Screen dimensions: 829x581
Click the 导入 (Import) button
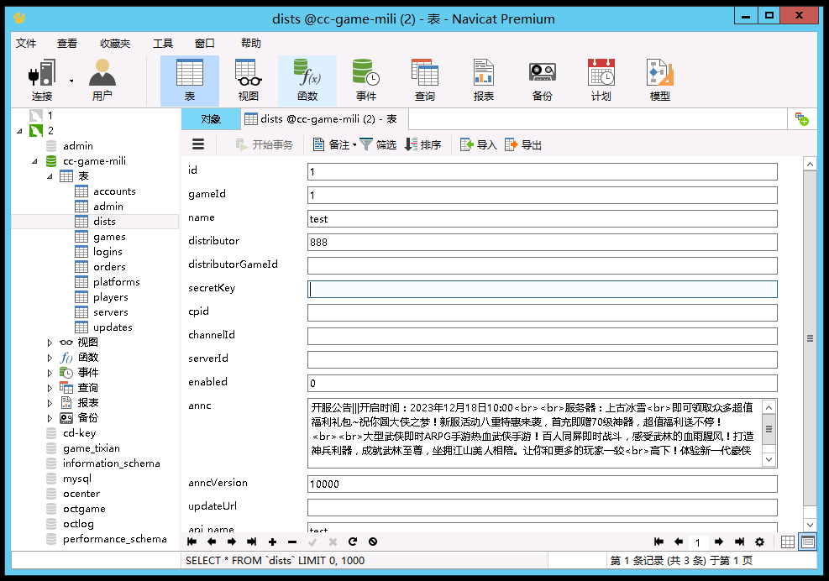click(478, 144)
